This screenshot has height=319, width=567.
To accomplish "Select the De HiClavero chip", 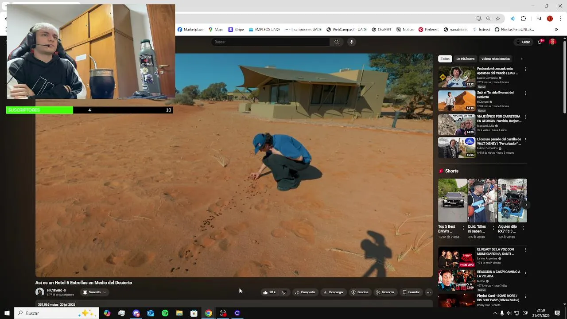I will [465, 59].
